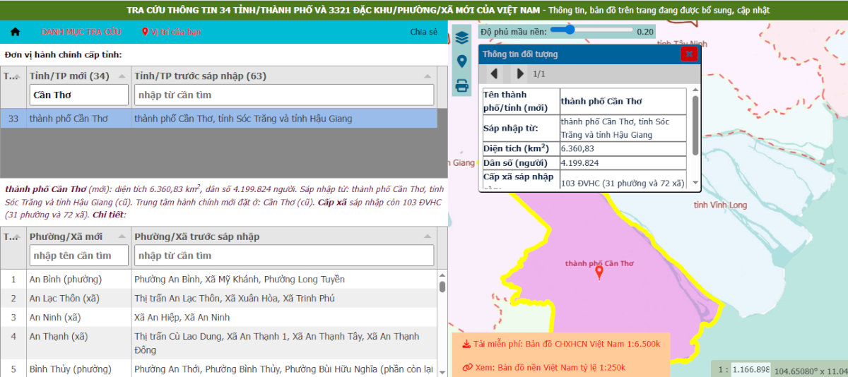Click the Phường/Xã name search field
848x377 pixels.
[79, 256]
